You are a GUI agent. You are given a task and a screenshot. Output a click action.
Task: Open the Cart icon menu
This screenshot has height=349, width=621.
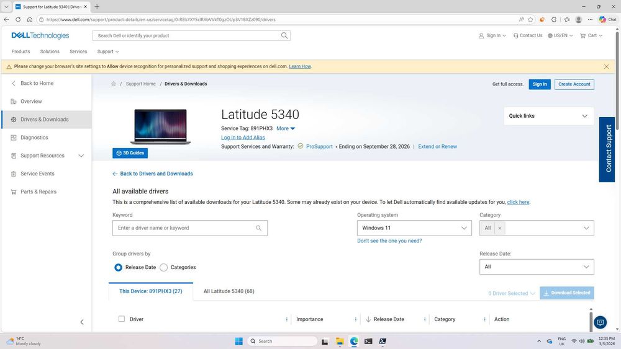[x=591, y=35]
